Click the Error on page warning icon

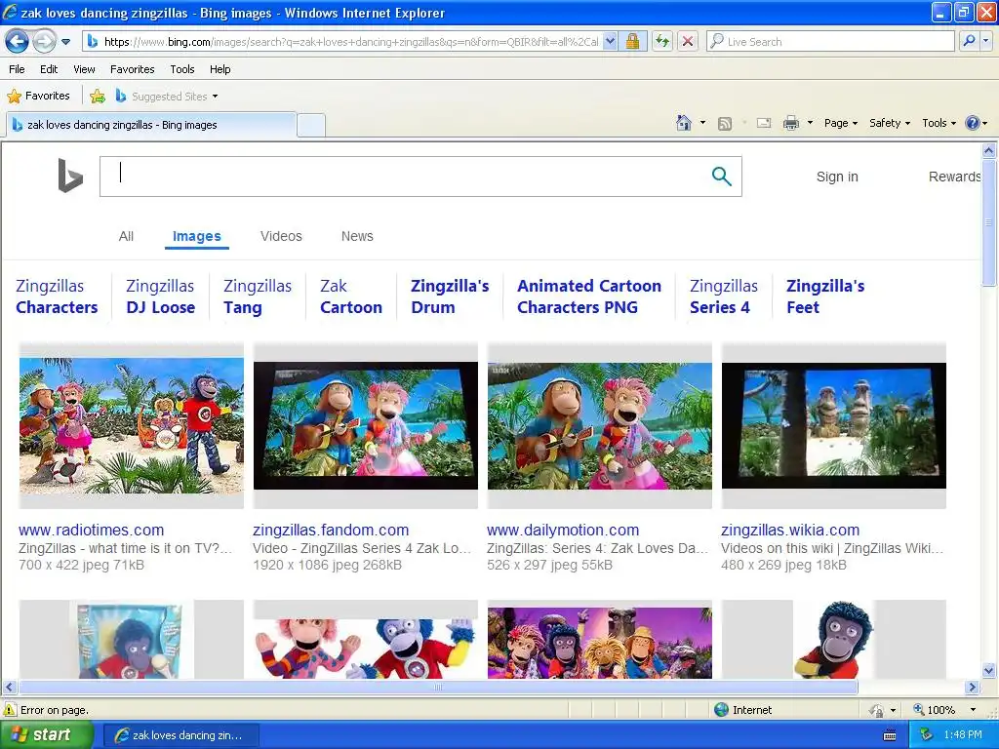click(x=10, y=710)
